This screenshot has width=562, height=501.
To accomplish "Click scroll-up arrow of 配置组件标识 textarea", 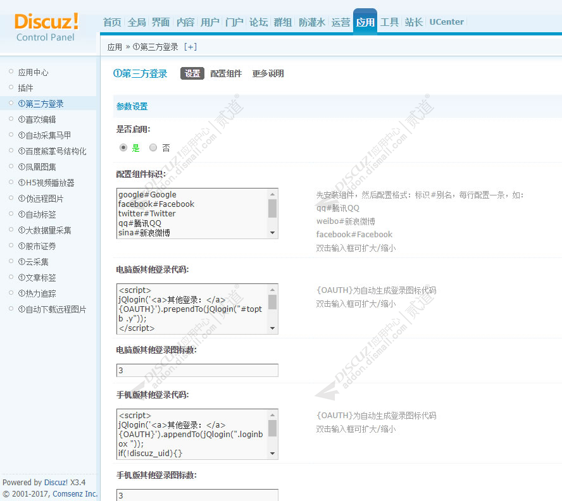I will 272,194.
